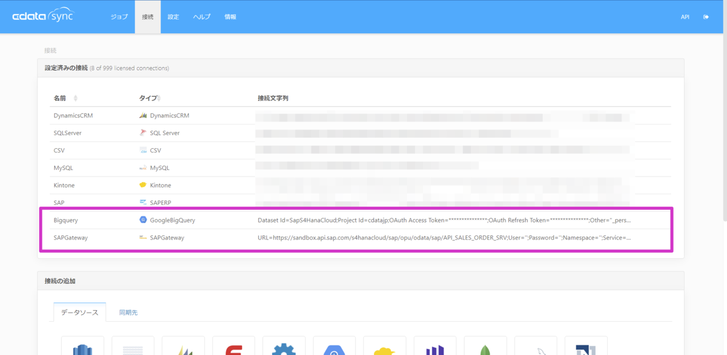Open the SQLServer connection name
727x355 pixels.
[67, 133]
